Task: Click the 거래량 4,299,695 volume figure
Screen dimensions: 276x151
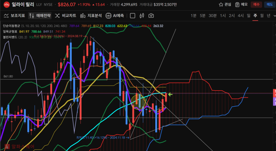Action: [124, 5]
